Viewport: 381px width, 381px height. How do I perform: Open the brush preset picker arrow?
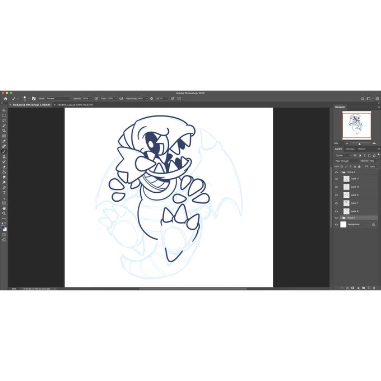click(x=29, y=99)
